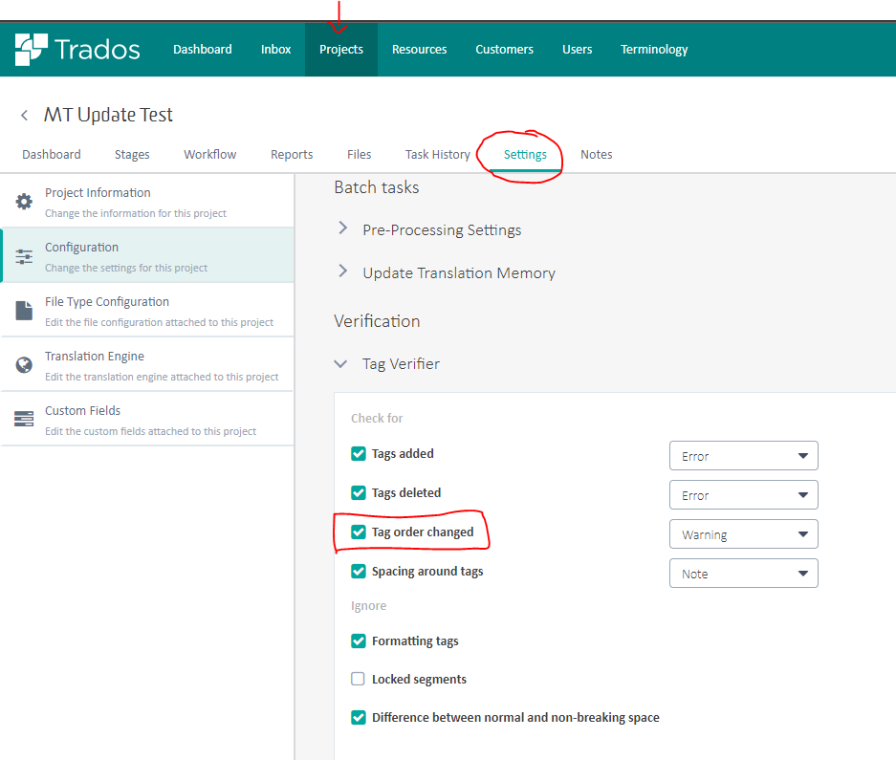This screenshot has width=896, height=760.
Task: Open the Translation Engine settings page
Action: (95, 356)
